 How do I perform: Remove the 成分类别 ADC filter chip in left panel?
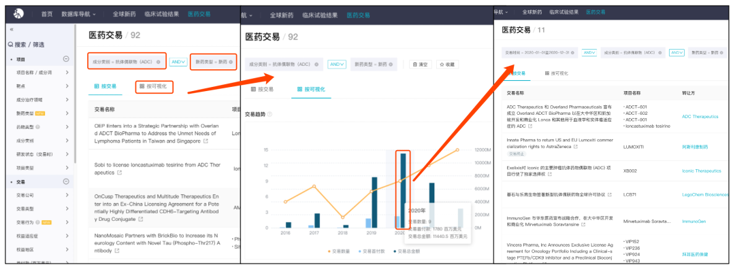[159, 62]
